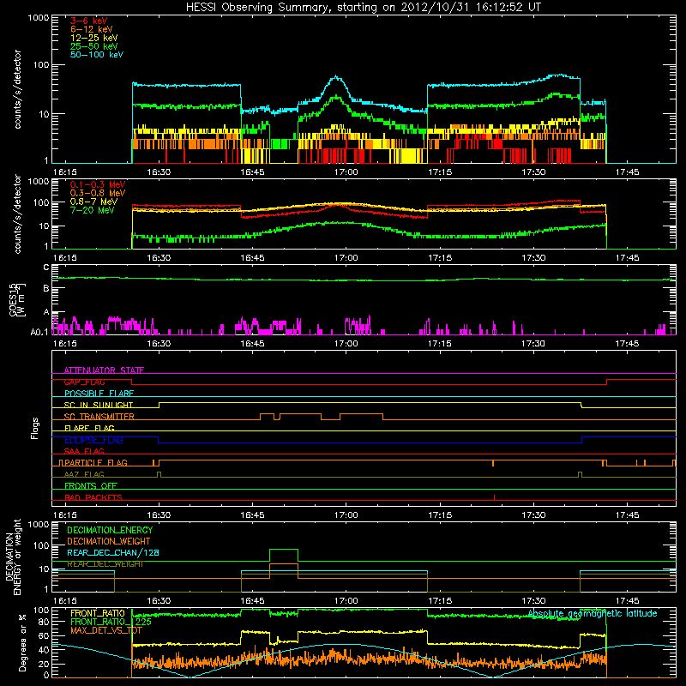Viewport: 686px width, 686px height.
Task: Click the 17:45 tick label under the GOES panel
Action: tap(627, 344)
